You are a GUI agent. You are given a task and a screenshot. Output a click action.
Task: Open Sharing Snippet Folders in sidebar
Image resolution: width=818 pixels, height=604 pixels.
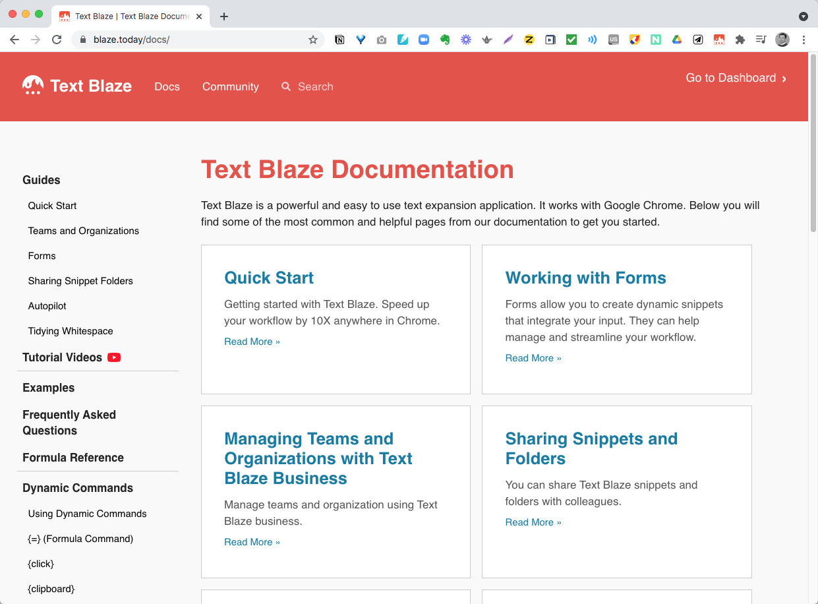[80, 281]
